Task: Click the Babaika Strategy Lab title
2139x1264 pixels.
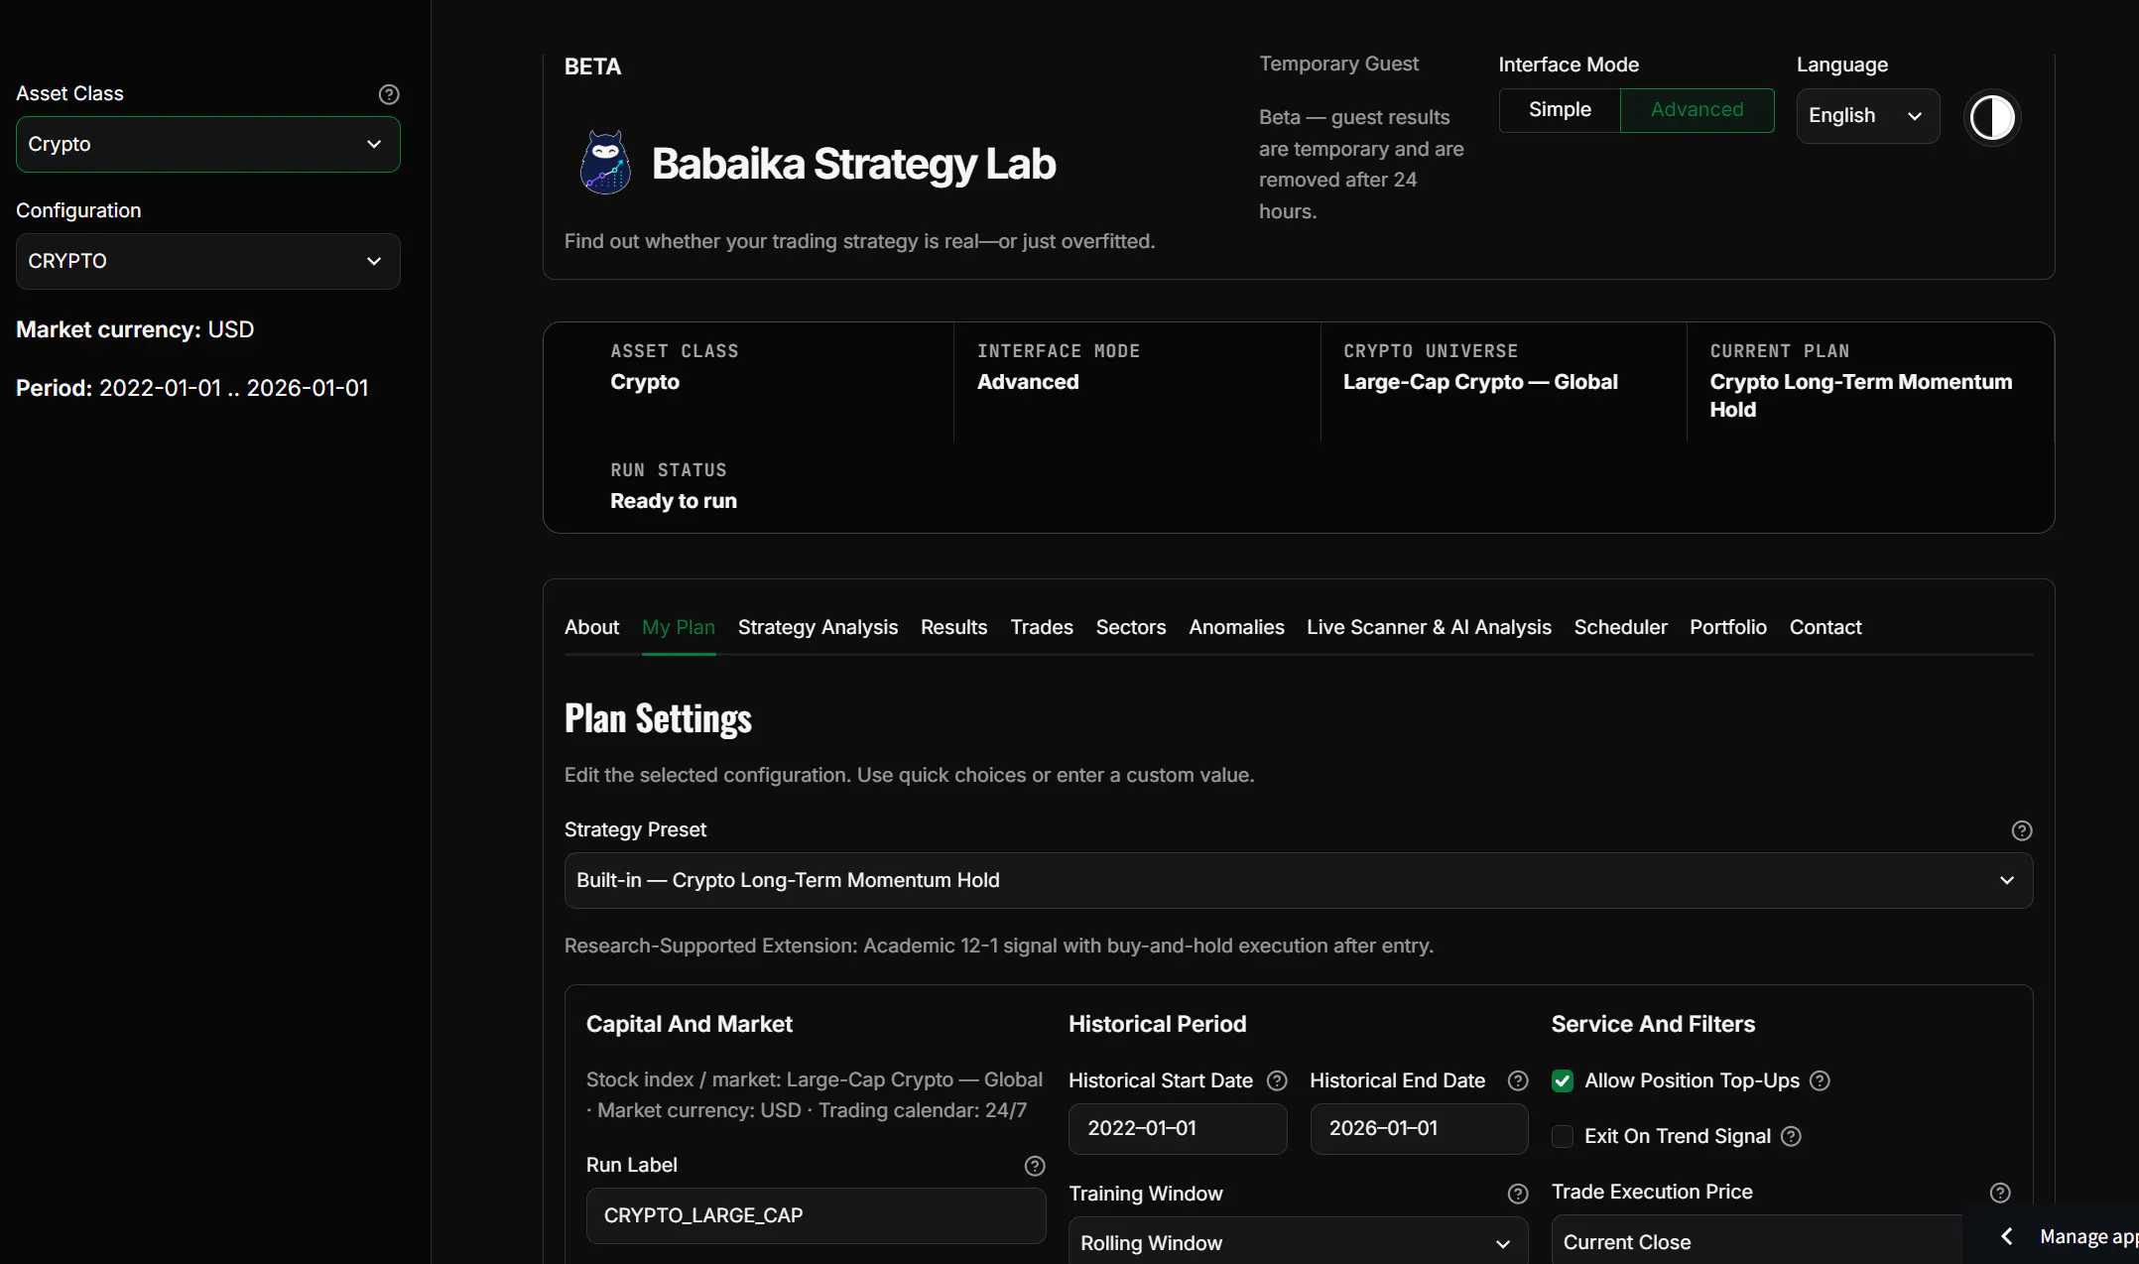Action: [853, 164]
